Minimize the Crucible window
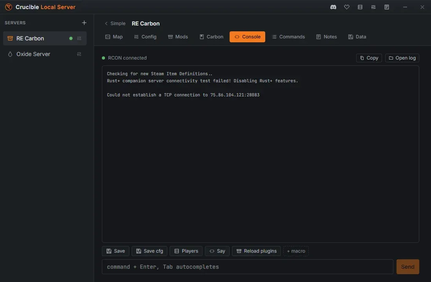 tap(405, 7)
